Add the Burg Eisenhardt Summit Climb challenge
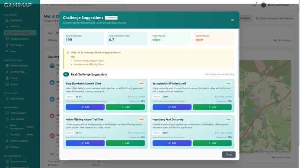This screenshot has height=168, width=300. [x=125, y=107]
